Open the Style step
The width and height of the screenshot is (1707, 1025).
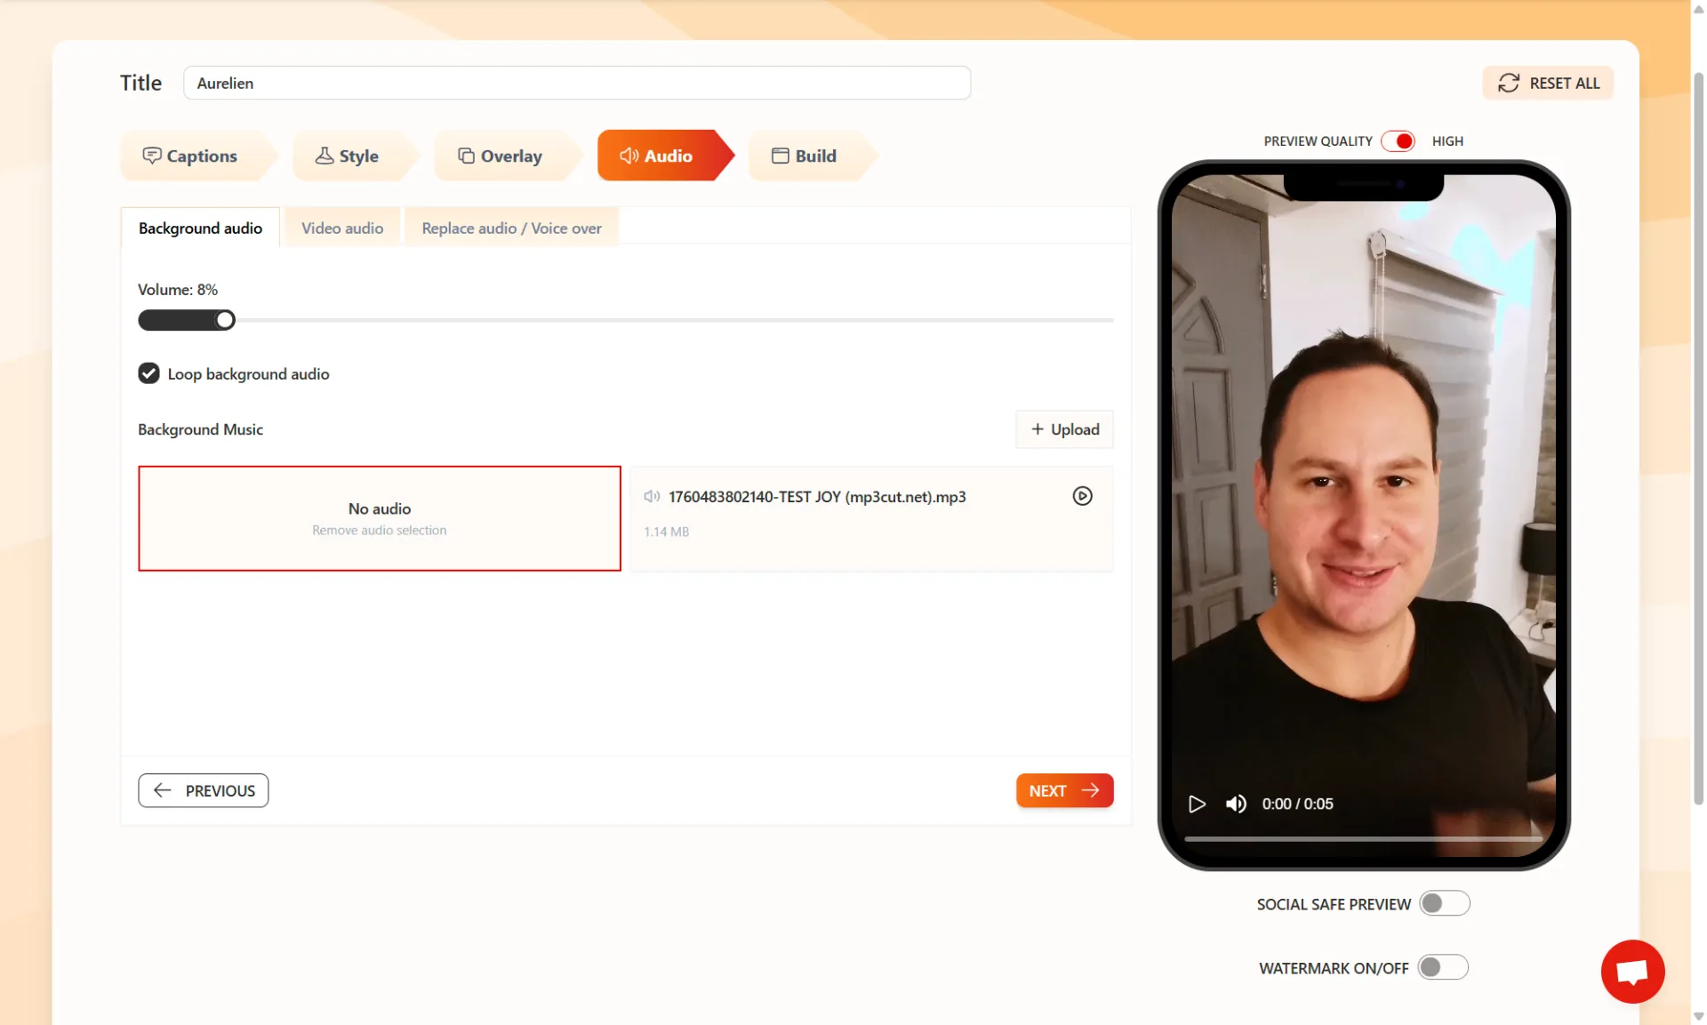(x=348, y=156)
